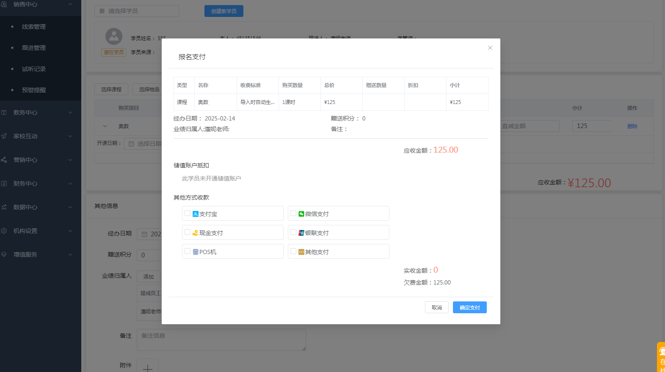The height and width of the screenshot is (372, 665).
Task: Click the 赠送积分 input field
Action: [x=149, y=255]
